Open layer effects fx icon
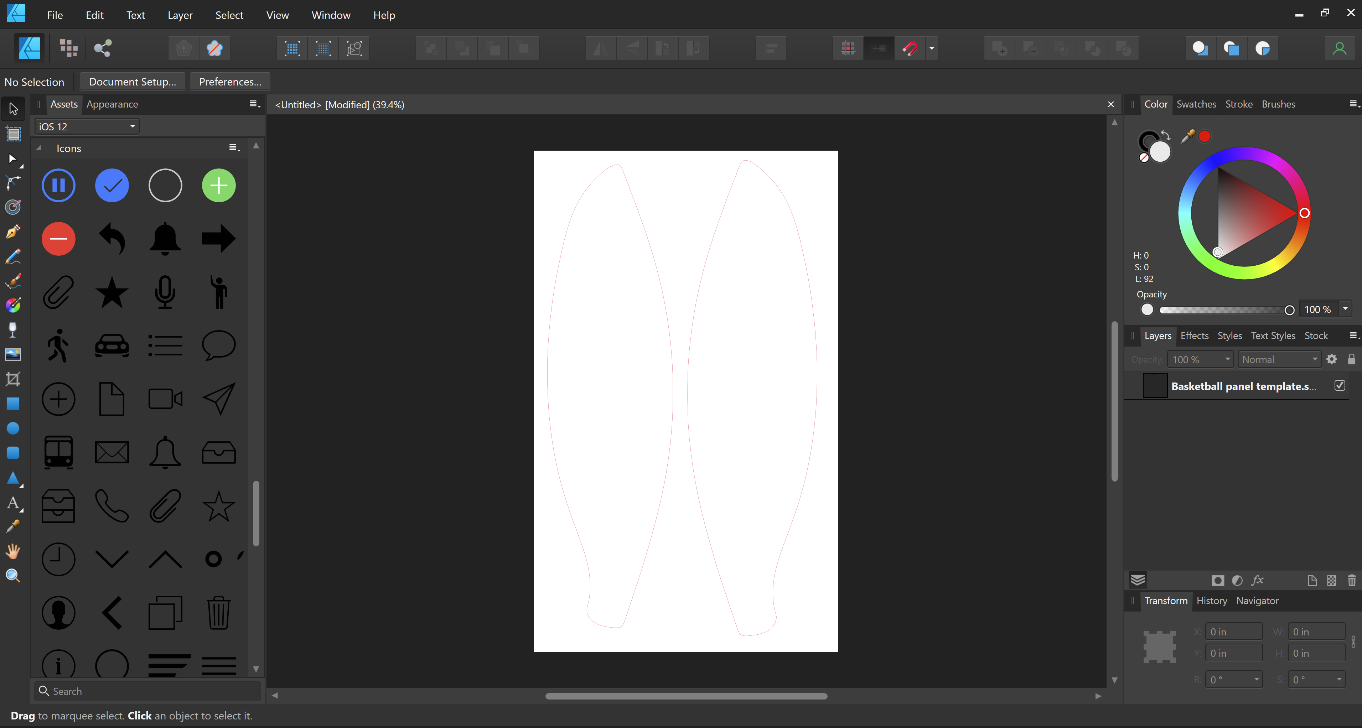The height and width of the screenshot is (728, 1362). (1257, 581)
